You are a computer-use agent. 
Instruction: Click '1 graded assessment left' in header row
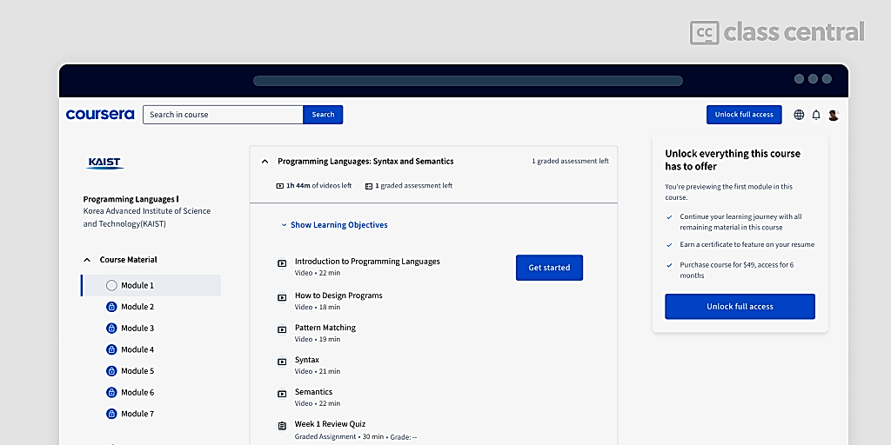point(570,161)
